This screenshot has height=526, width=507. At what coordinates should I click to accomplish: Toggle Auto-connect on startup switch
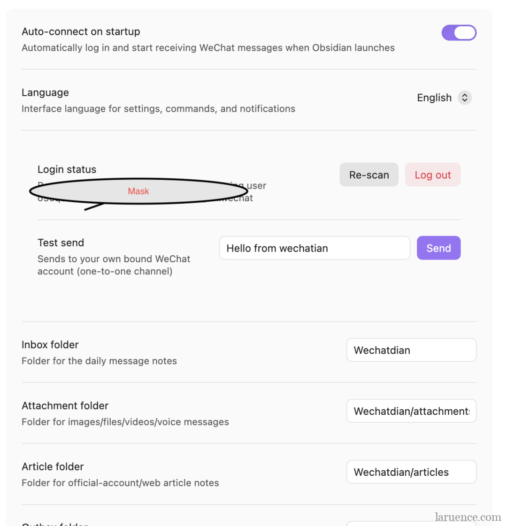(459, 32)
